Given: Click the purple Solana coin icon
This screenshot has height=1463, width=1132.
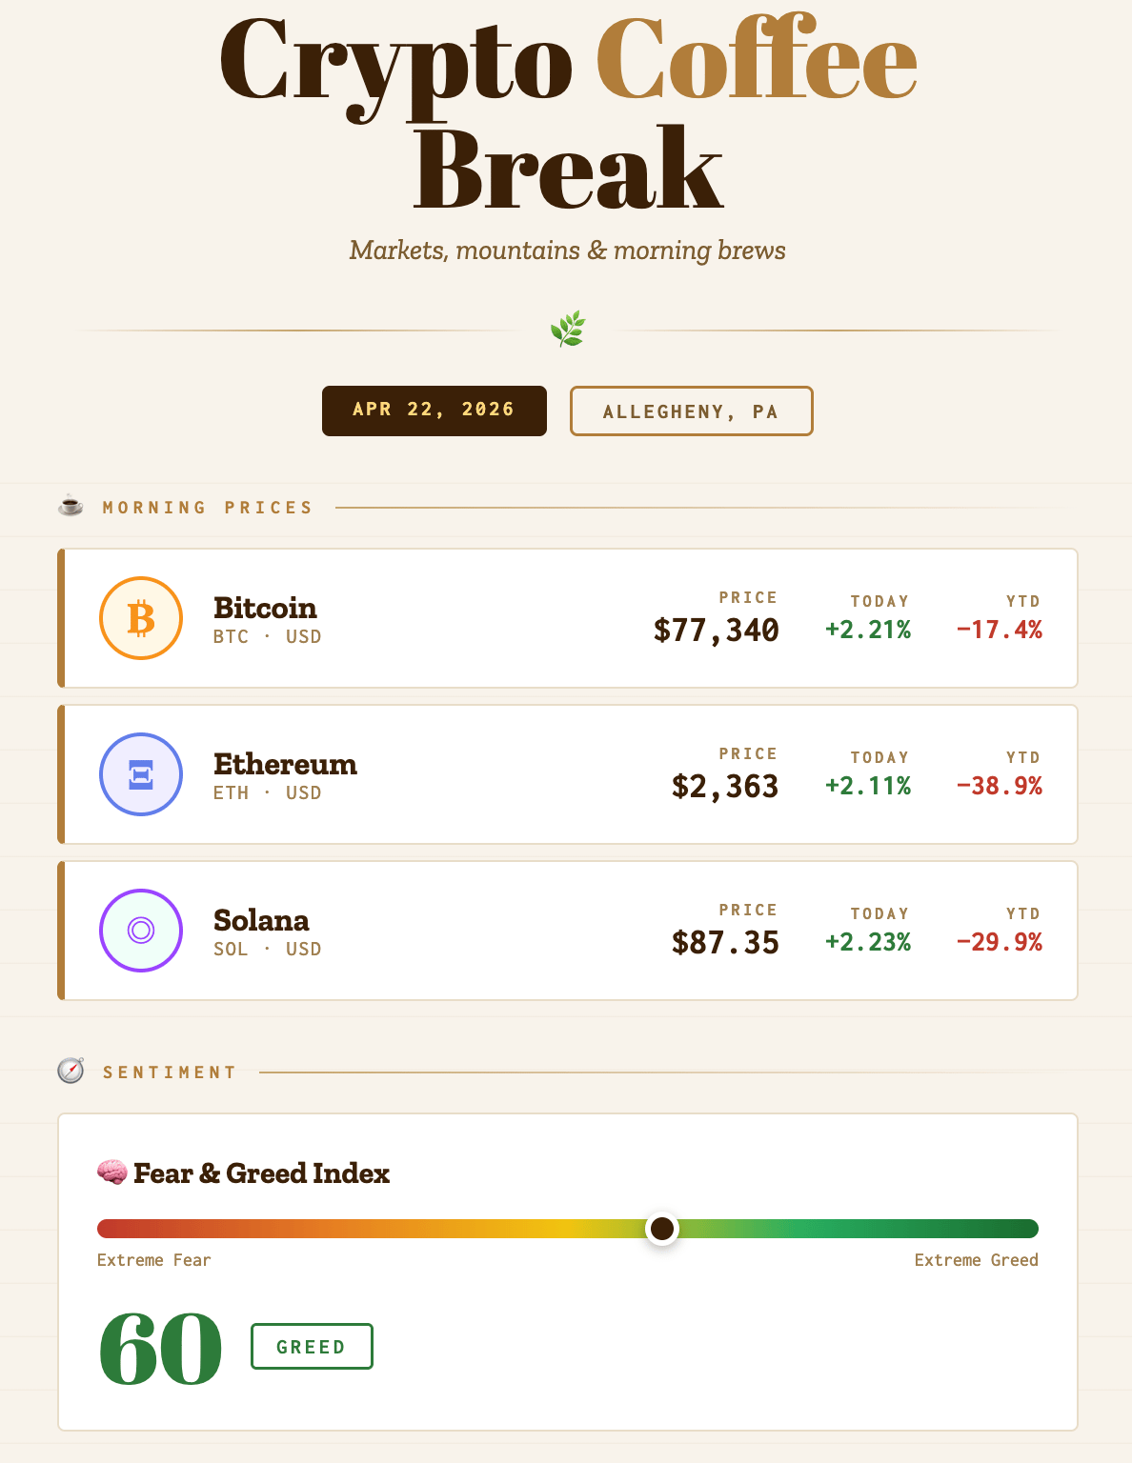Looking at the screenshot, I should [x=141, y=931].
